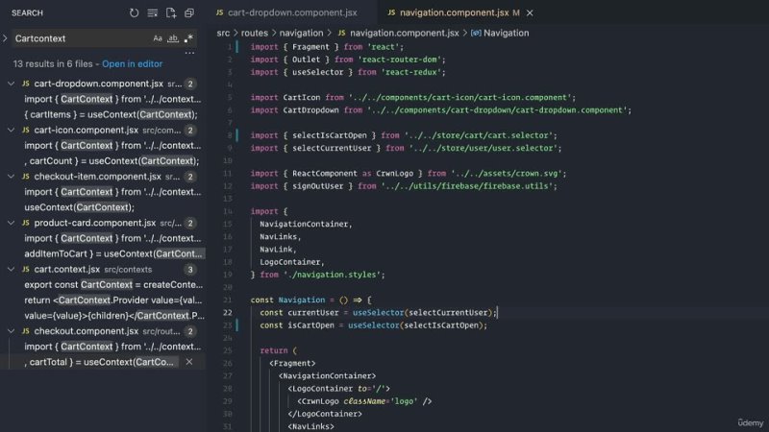Screen dimensions: 769x432
Task: Click signOutUser in import line
Action: [318, 186]
